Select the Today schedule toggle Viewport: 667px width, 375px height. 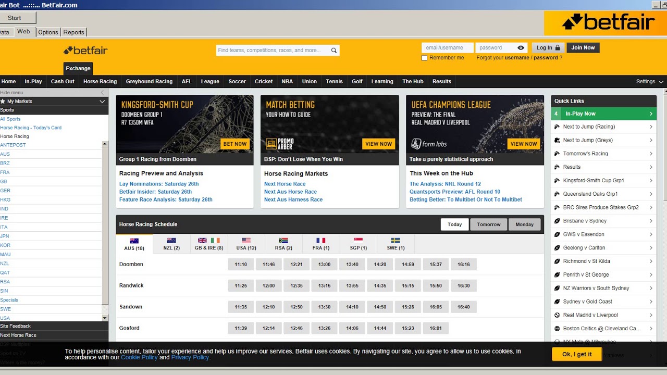tap(454, 224)
